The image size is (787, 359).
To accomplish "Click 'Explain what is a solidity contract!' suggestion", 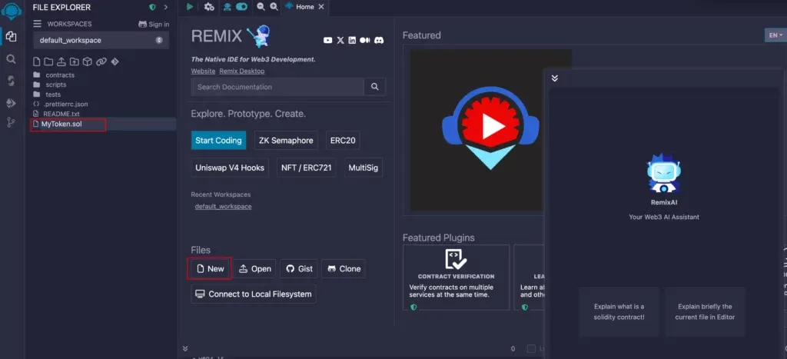I will pos(619,311).
